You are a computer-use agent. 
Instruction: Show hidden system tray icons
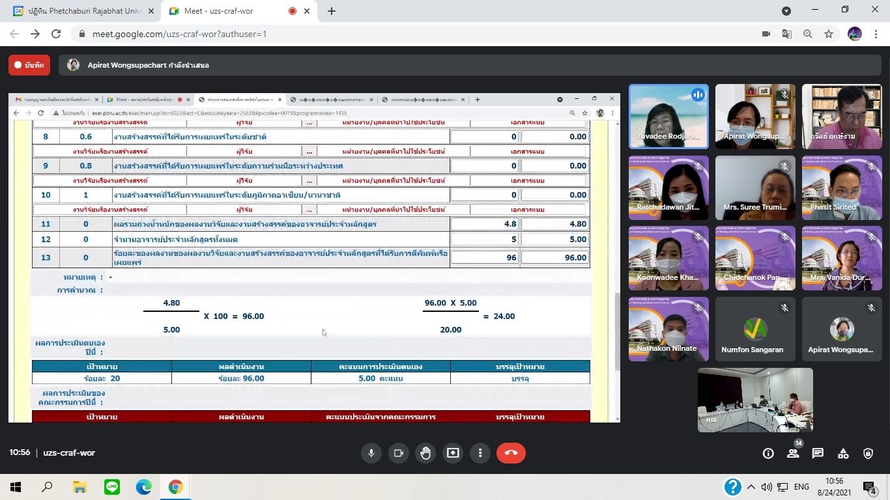(751, 487)
